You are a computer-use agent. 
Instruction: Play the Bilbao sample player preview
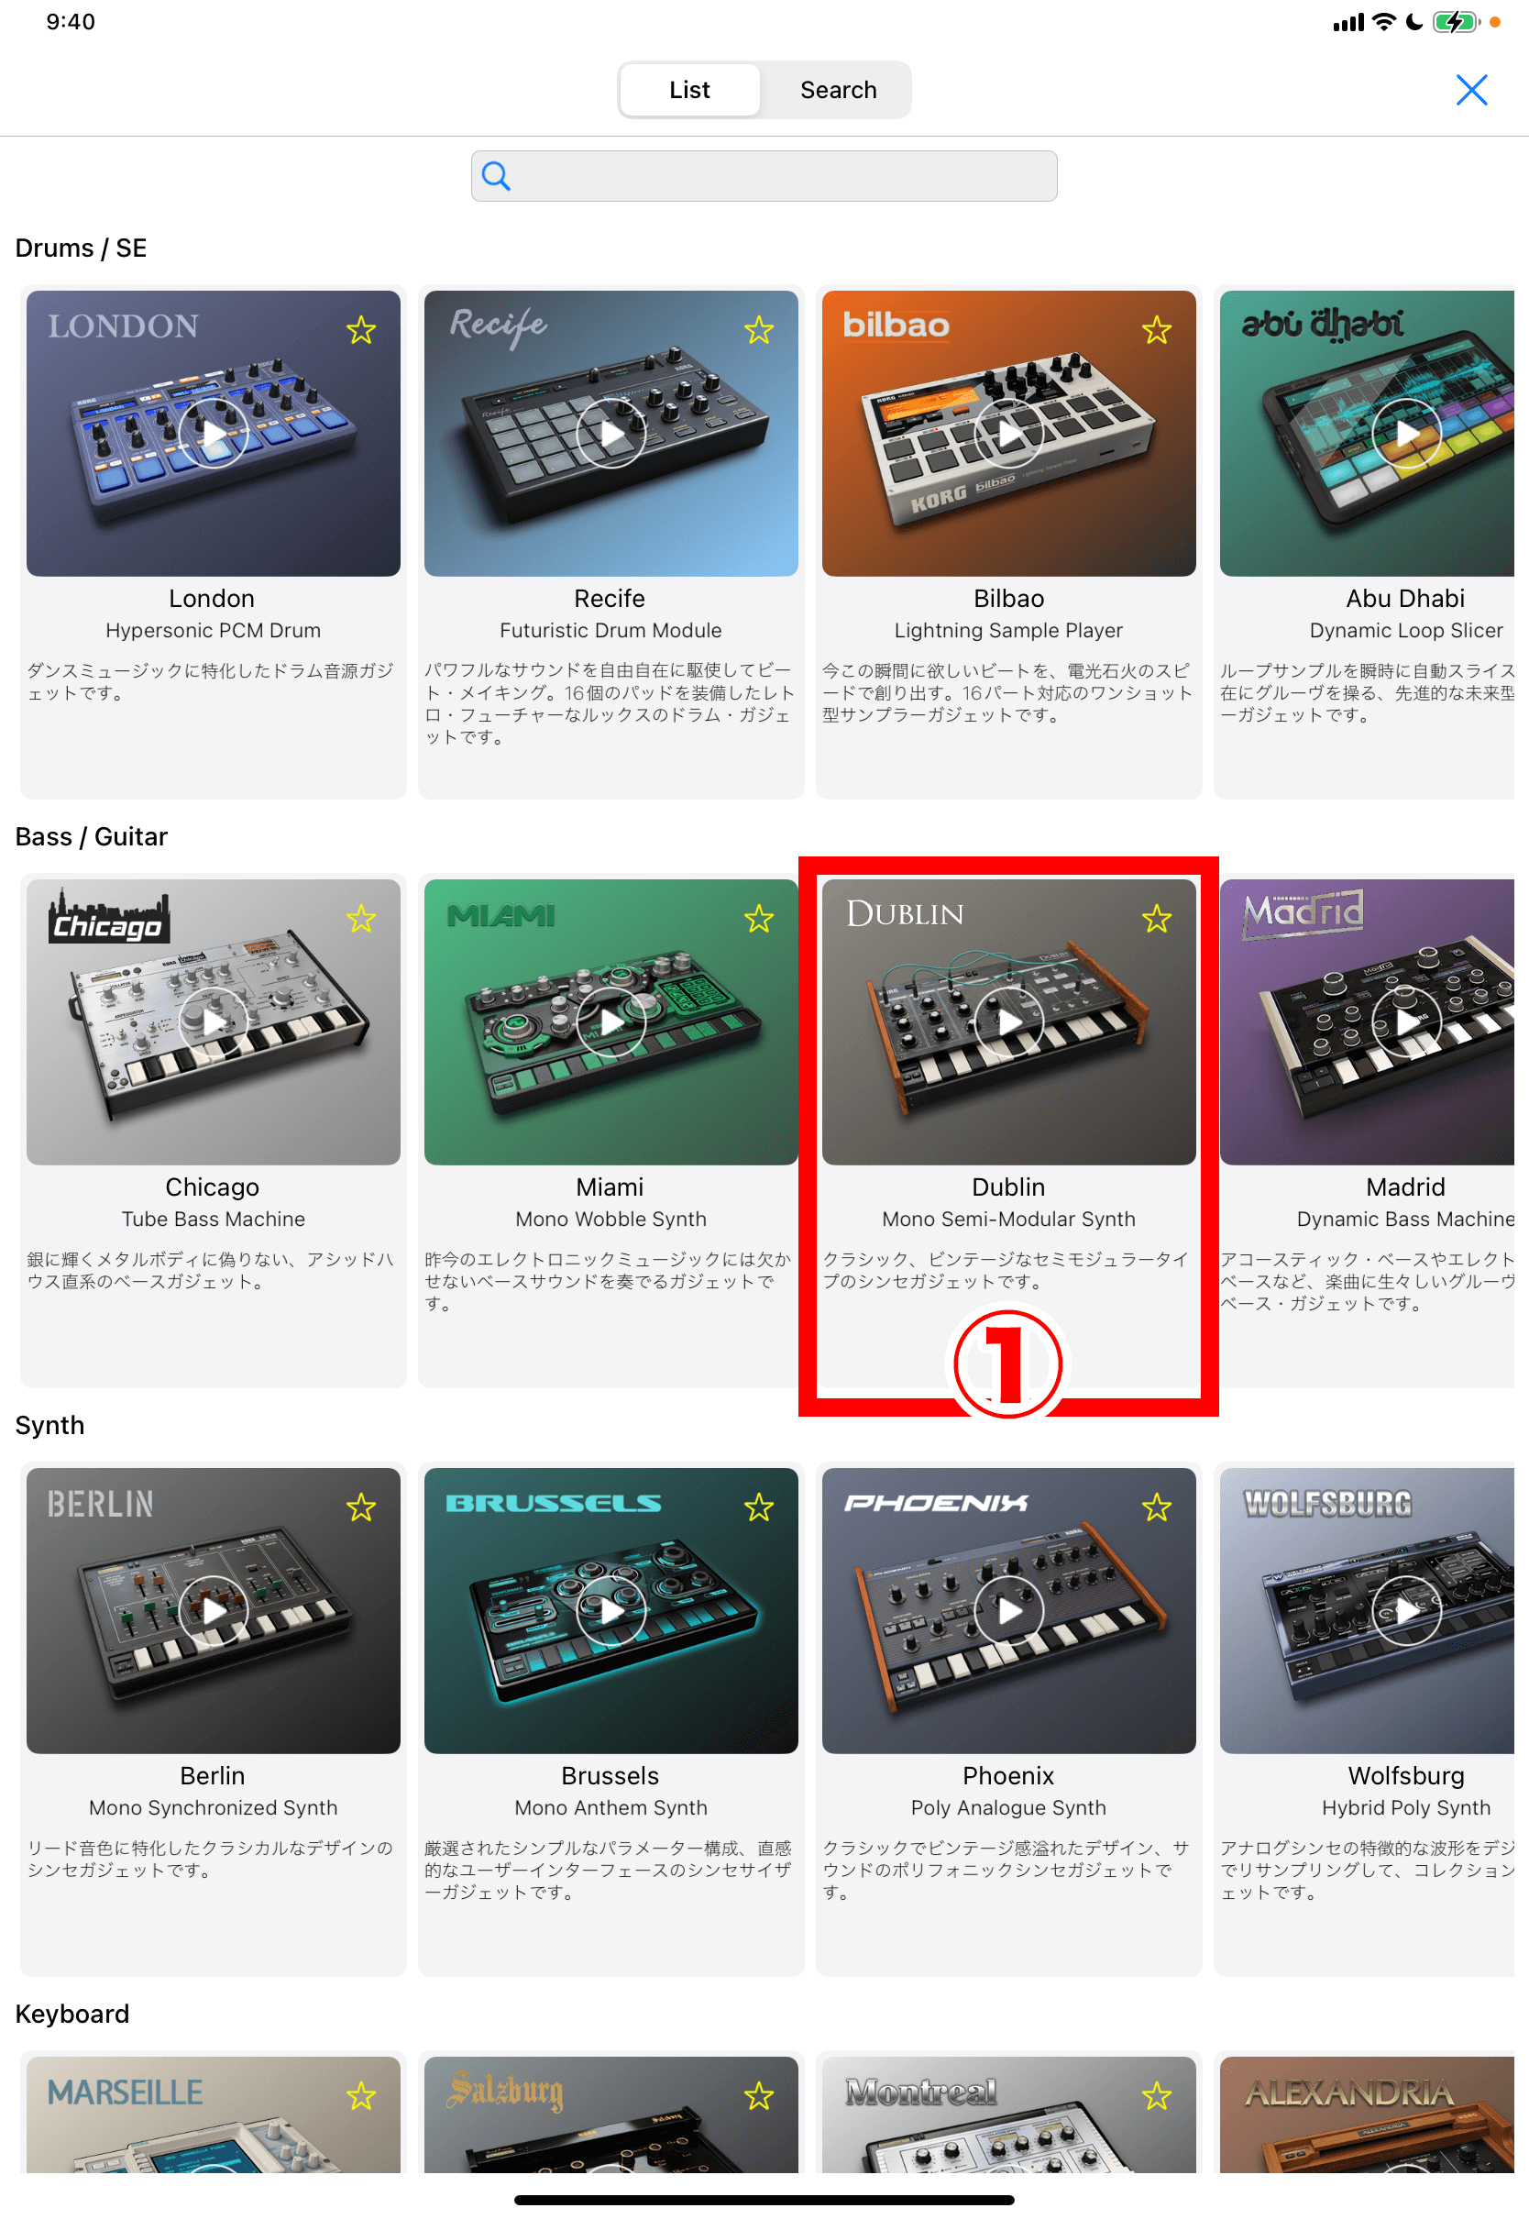1009,433
